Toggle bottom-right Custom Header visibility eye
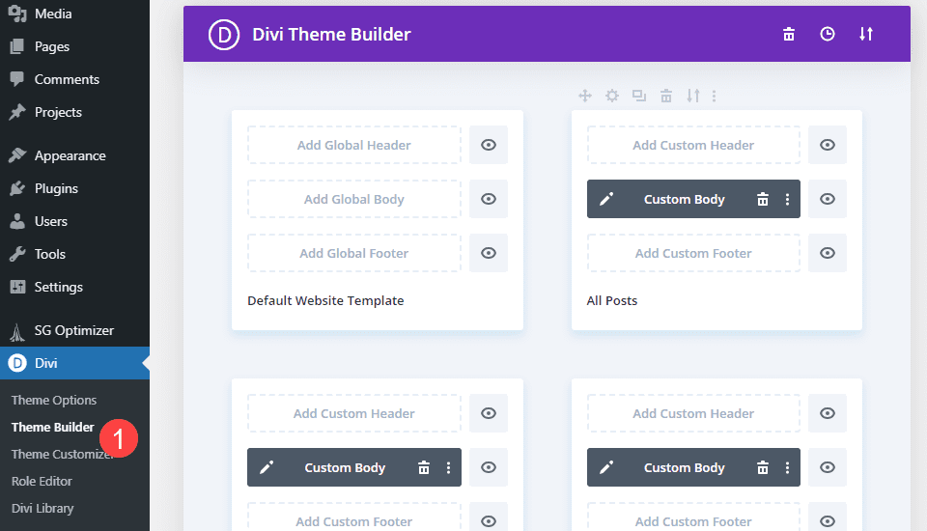The width and height of the screenshot is (927, 531). (828, 413)
